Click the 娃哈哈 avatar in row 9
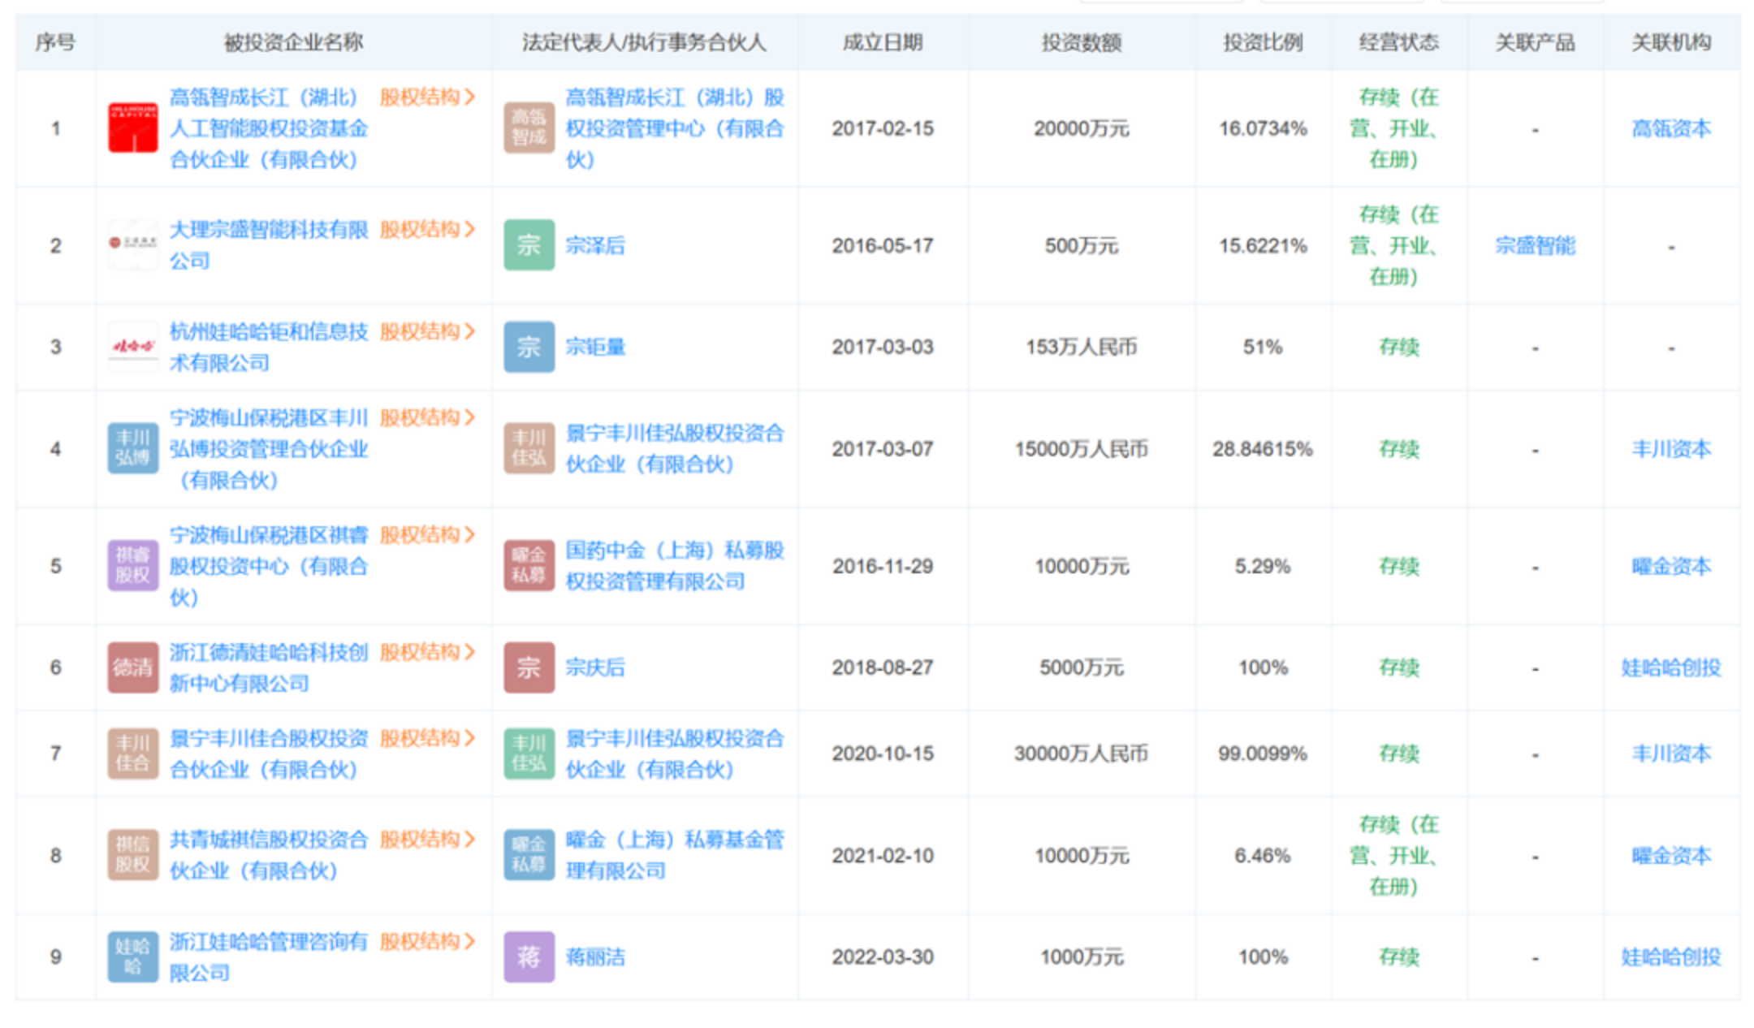This screenshot has height=1028, width=1754. click(x=133, y=957)
